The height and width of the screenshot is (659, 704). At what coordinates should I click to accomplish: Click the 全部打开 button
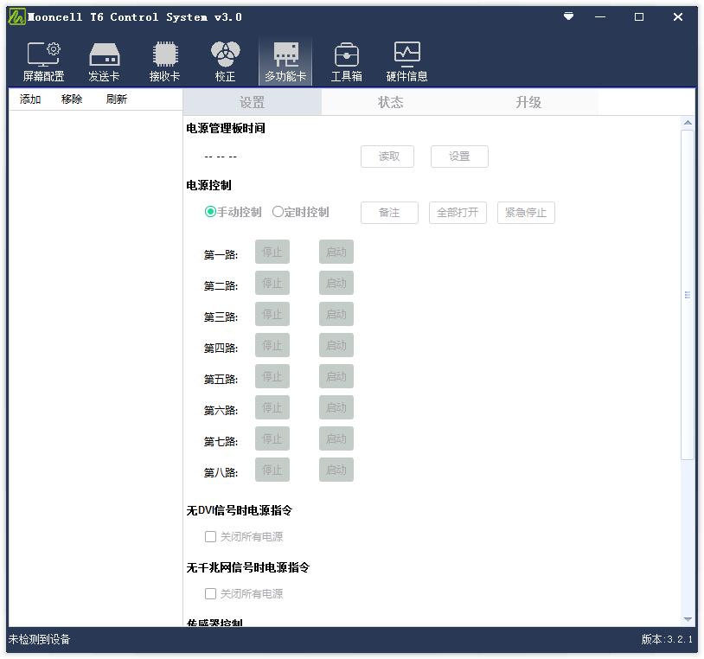tap(458, 213)
